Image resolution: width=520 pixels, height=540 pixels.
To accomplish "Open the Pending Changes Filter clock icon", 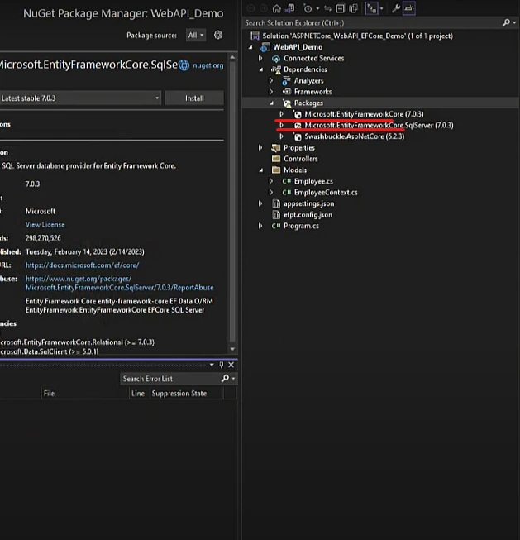I will click(x=308, y=8).
